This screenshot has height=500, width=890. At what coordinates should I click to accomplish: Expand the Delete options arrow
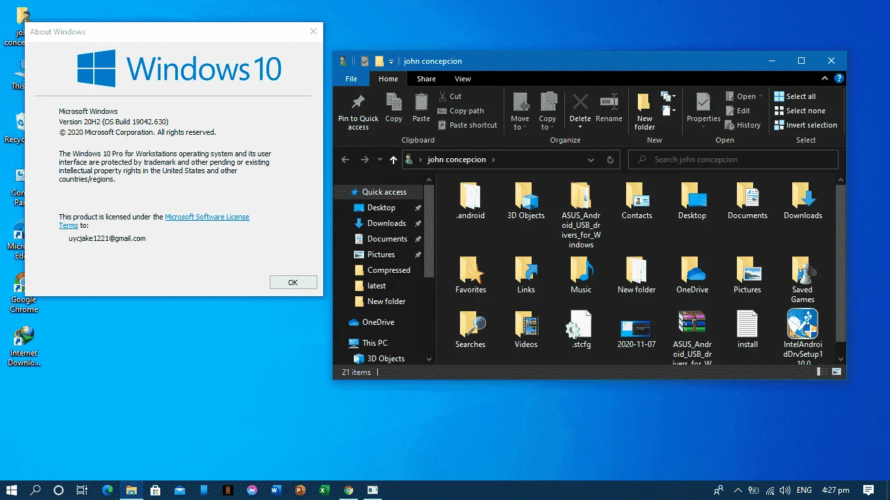[x=580, y=126]
